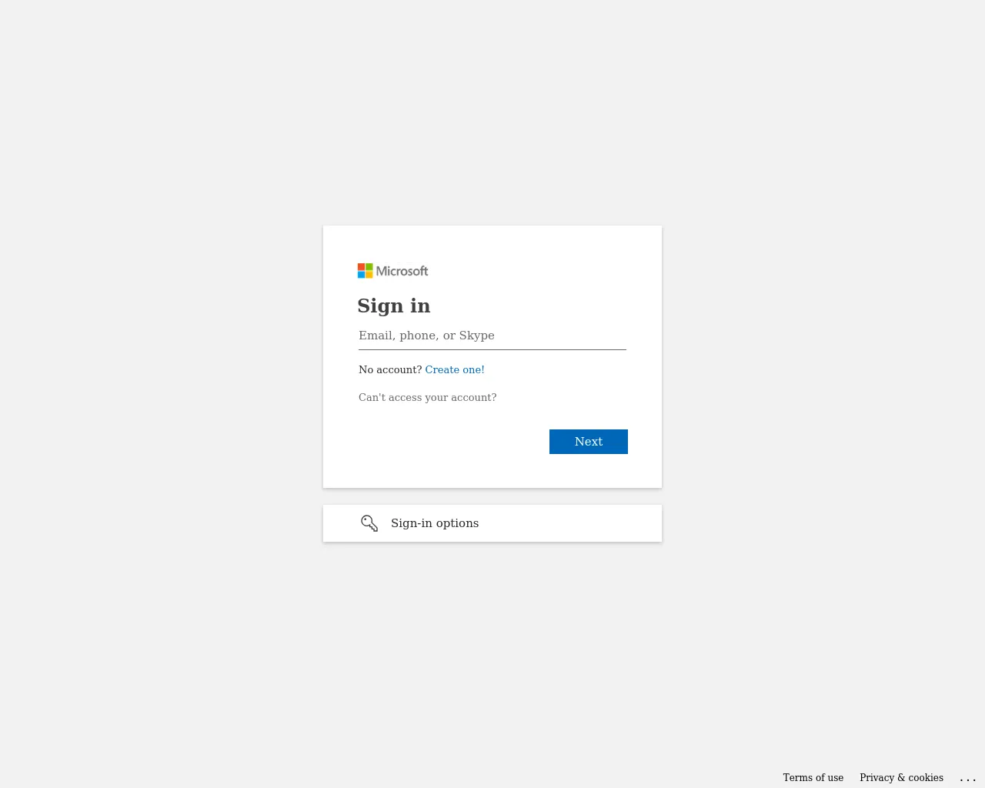Image resolution: width=985 pixels, height=788 pixels.
Task: Click the Microsoft logo
Action: [392, 271]
